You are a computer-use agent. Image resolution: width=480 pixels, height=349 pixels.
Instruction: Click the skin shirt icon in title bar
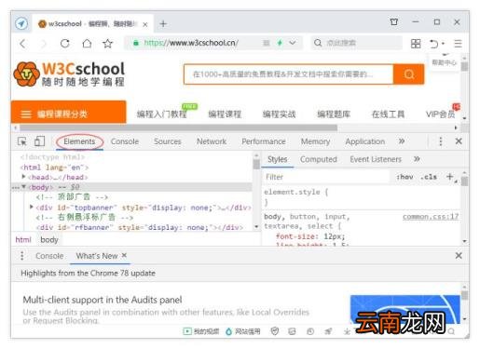coord(394,21)
